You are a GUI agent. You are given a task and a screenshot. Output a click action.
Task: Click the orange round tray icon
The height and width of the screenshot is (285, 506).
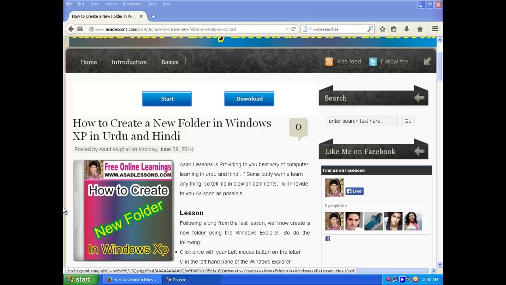pos(415,279)
